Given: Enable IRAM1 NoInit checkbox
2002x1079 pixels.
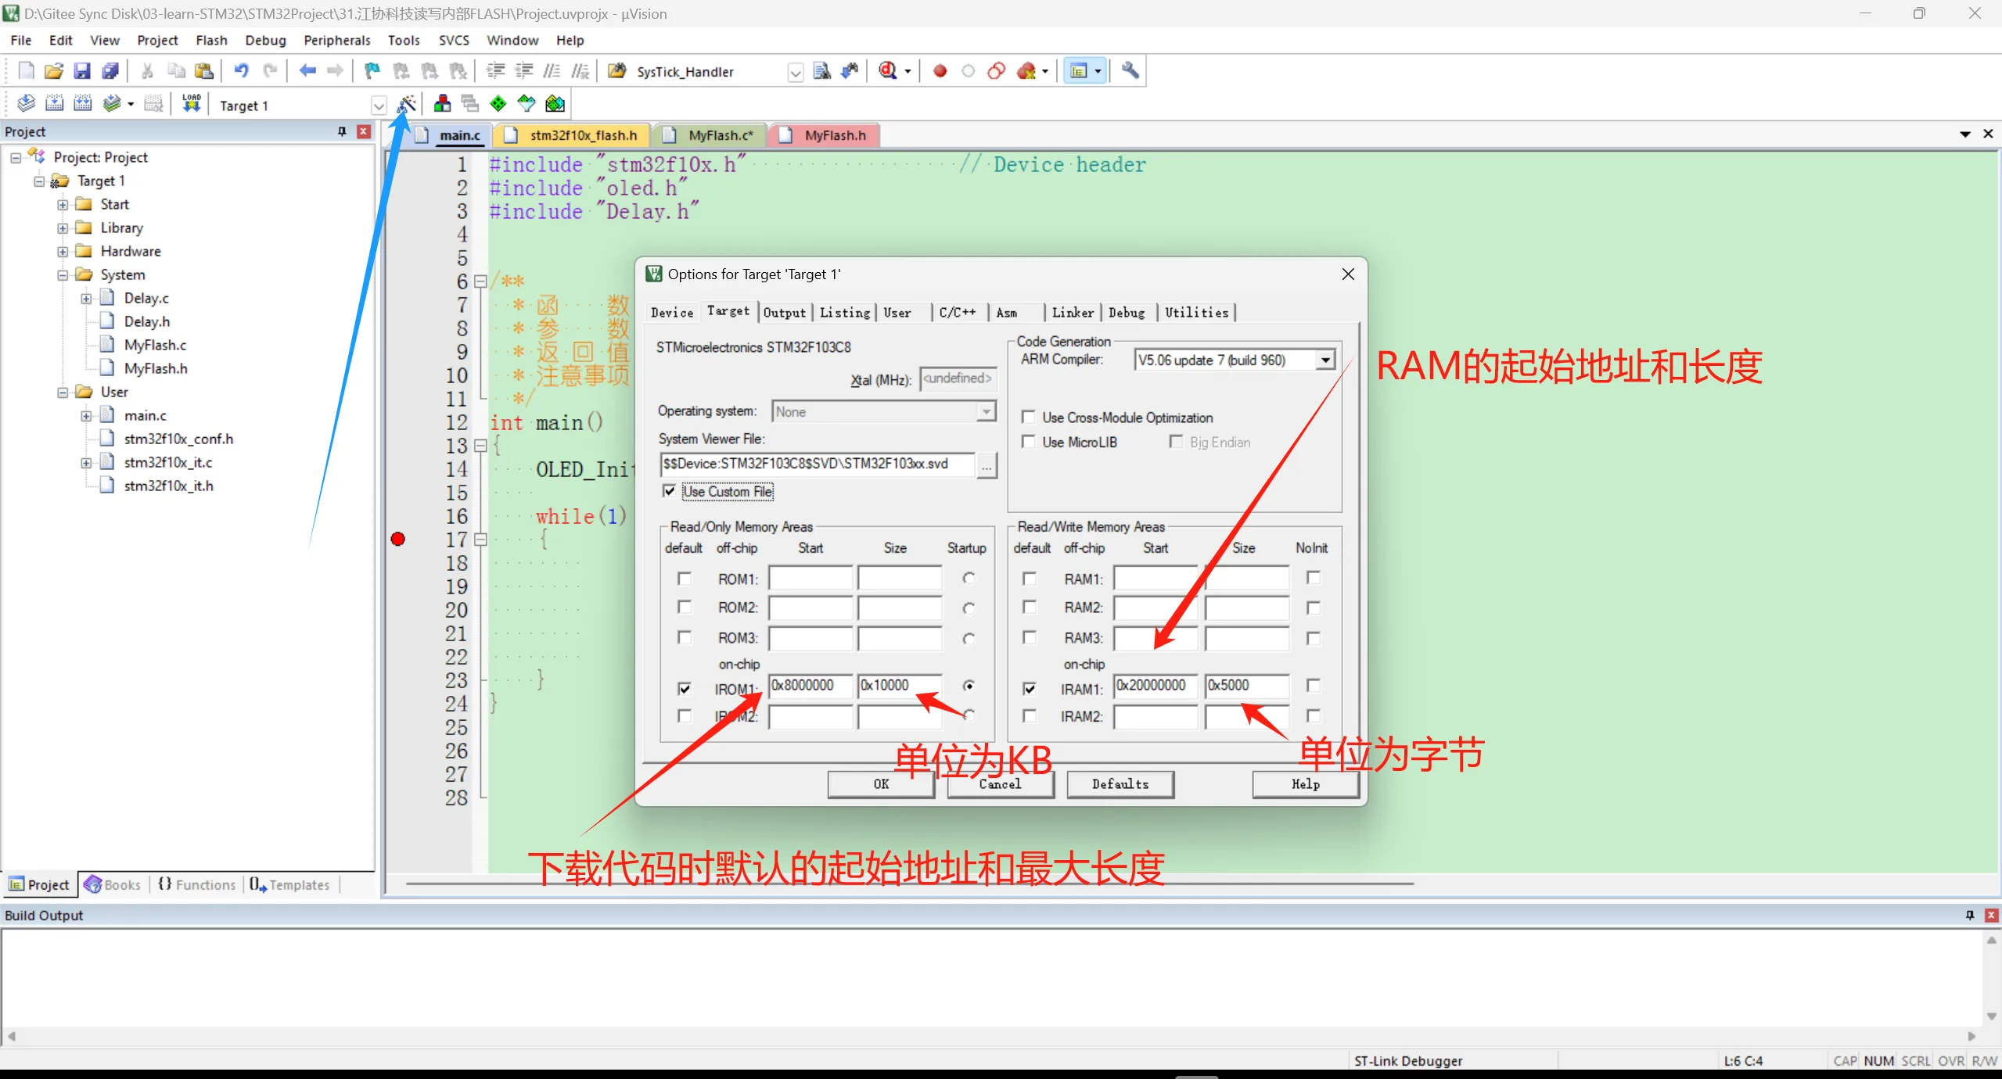Looking at the screenshot, I should (1314, 686).
